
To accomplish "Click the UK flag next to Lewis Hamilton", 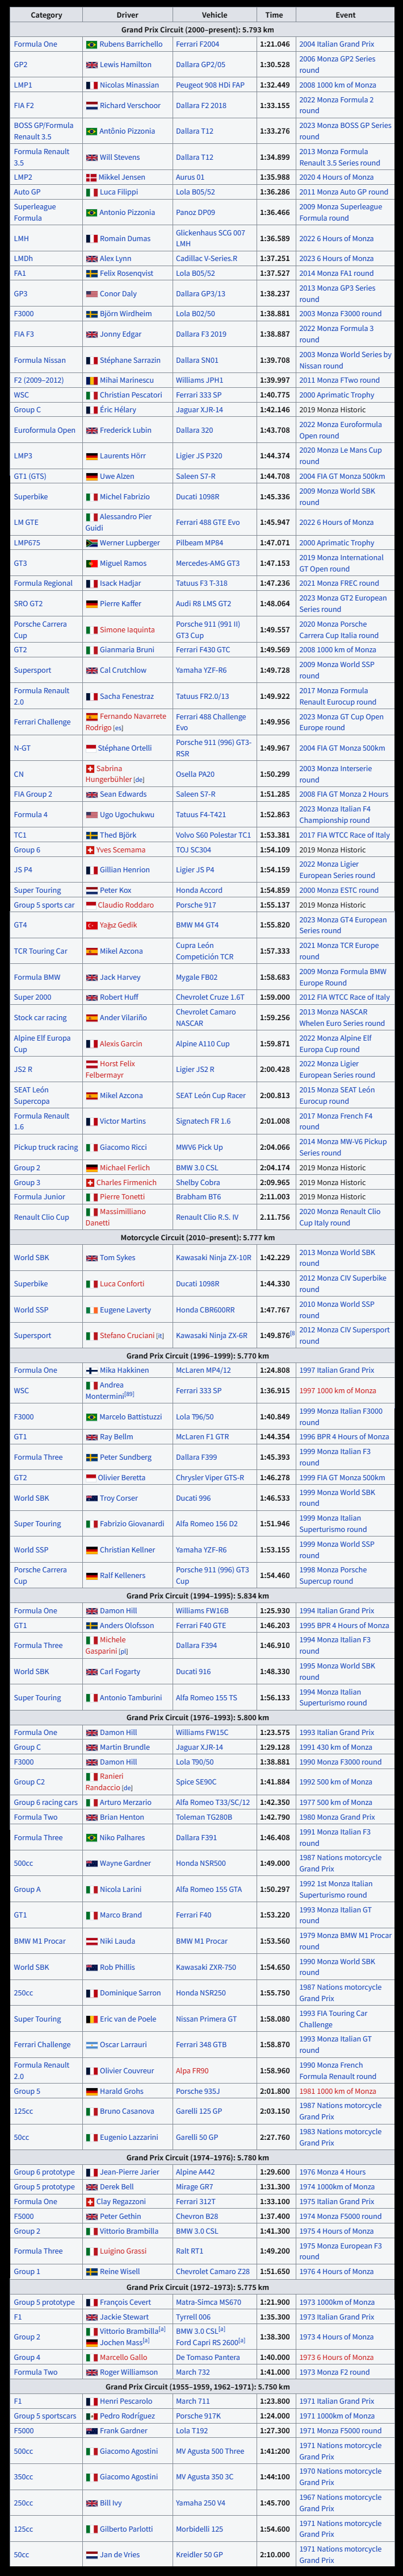I will point(91,64).
